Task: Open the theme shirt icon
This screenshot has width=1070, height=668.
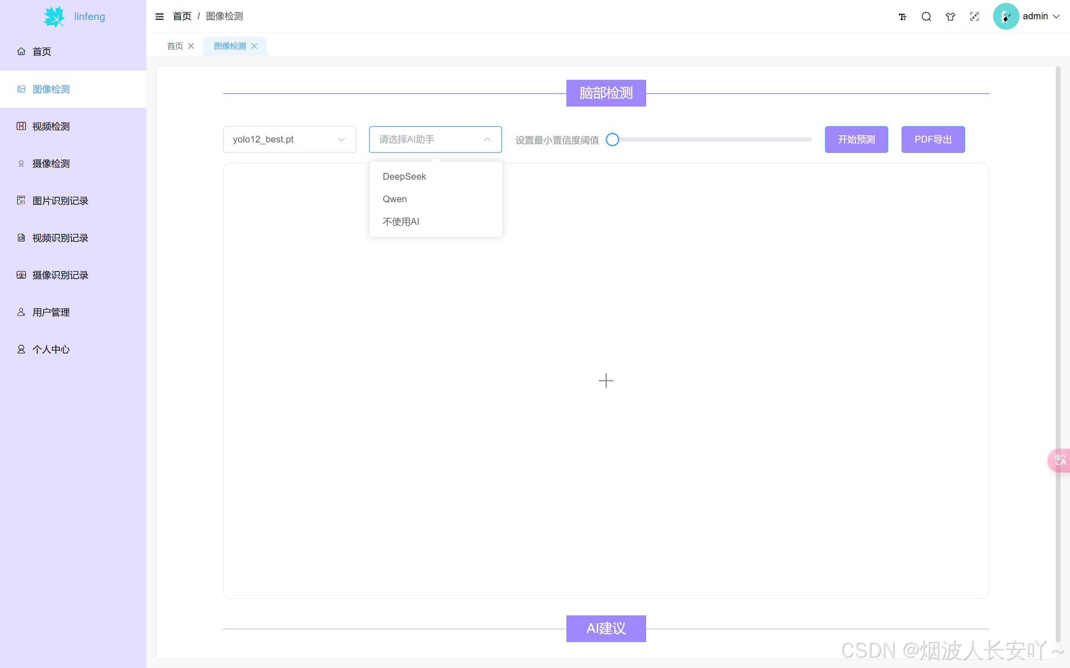Action: (950, 16)
